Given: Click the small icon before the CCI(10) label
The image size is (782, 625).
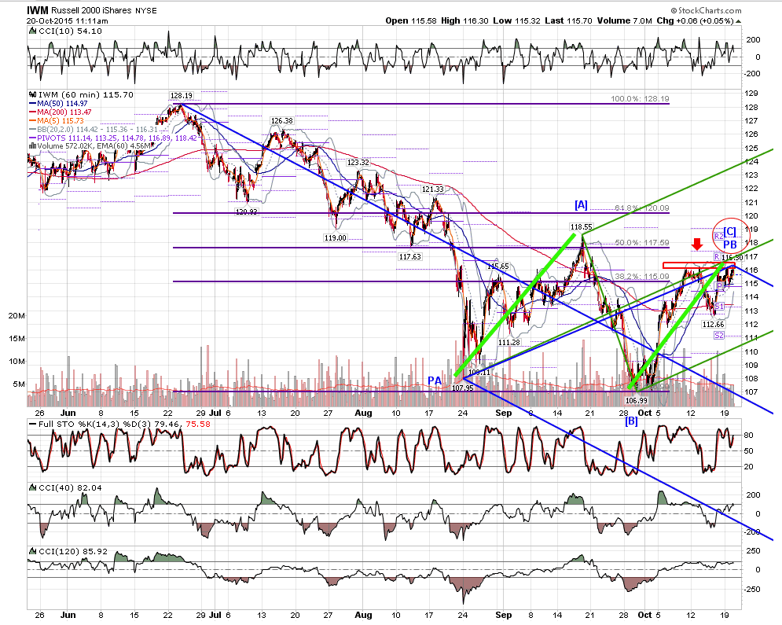Looking at the screenshot, I should [x=32, y=31].
